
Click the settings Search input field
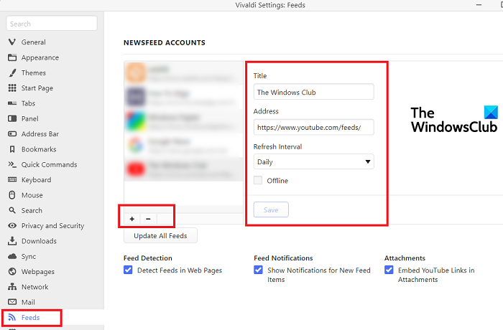click(x=52, y=24)
